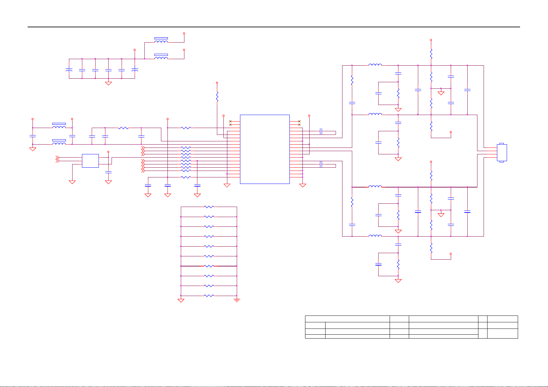Select the horizontal resistor between the capacitors left of the IC
548x387 pixels.
click(x=123, y=128)
